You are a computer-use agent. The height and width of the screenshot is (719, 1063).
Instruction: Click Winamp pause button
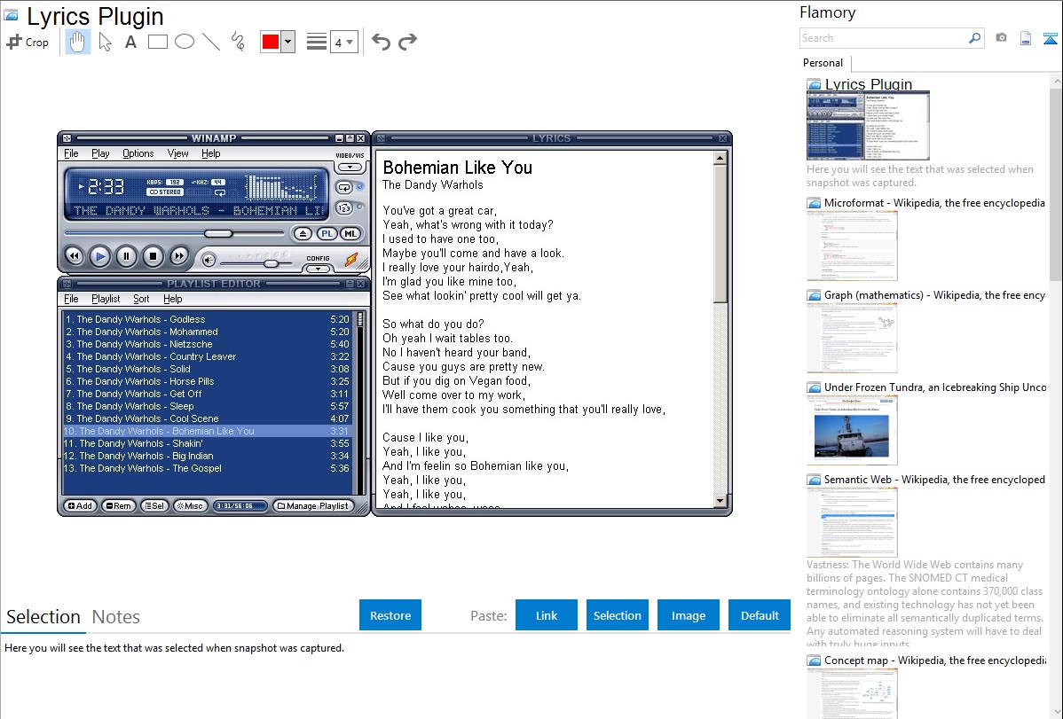(126, 256)
